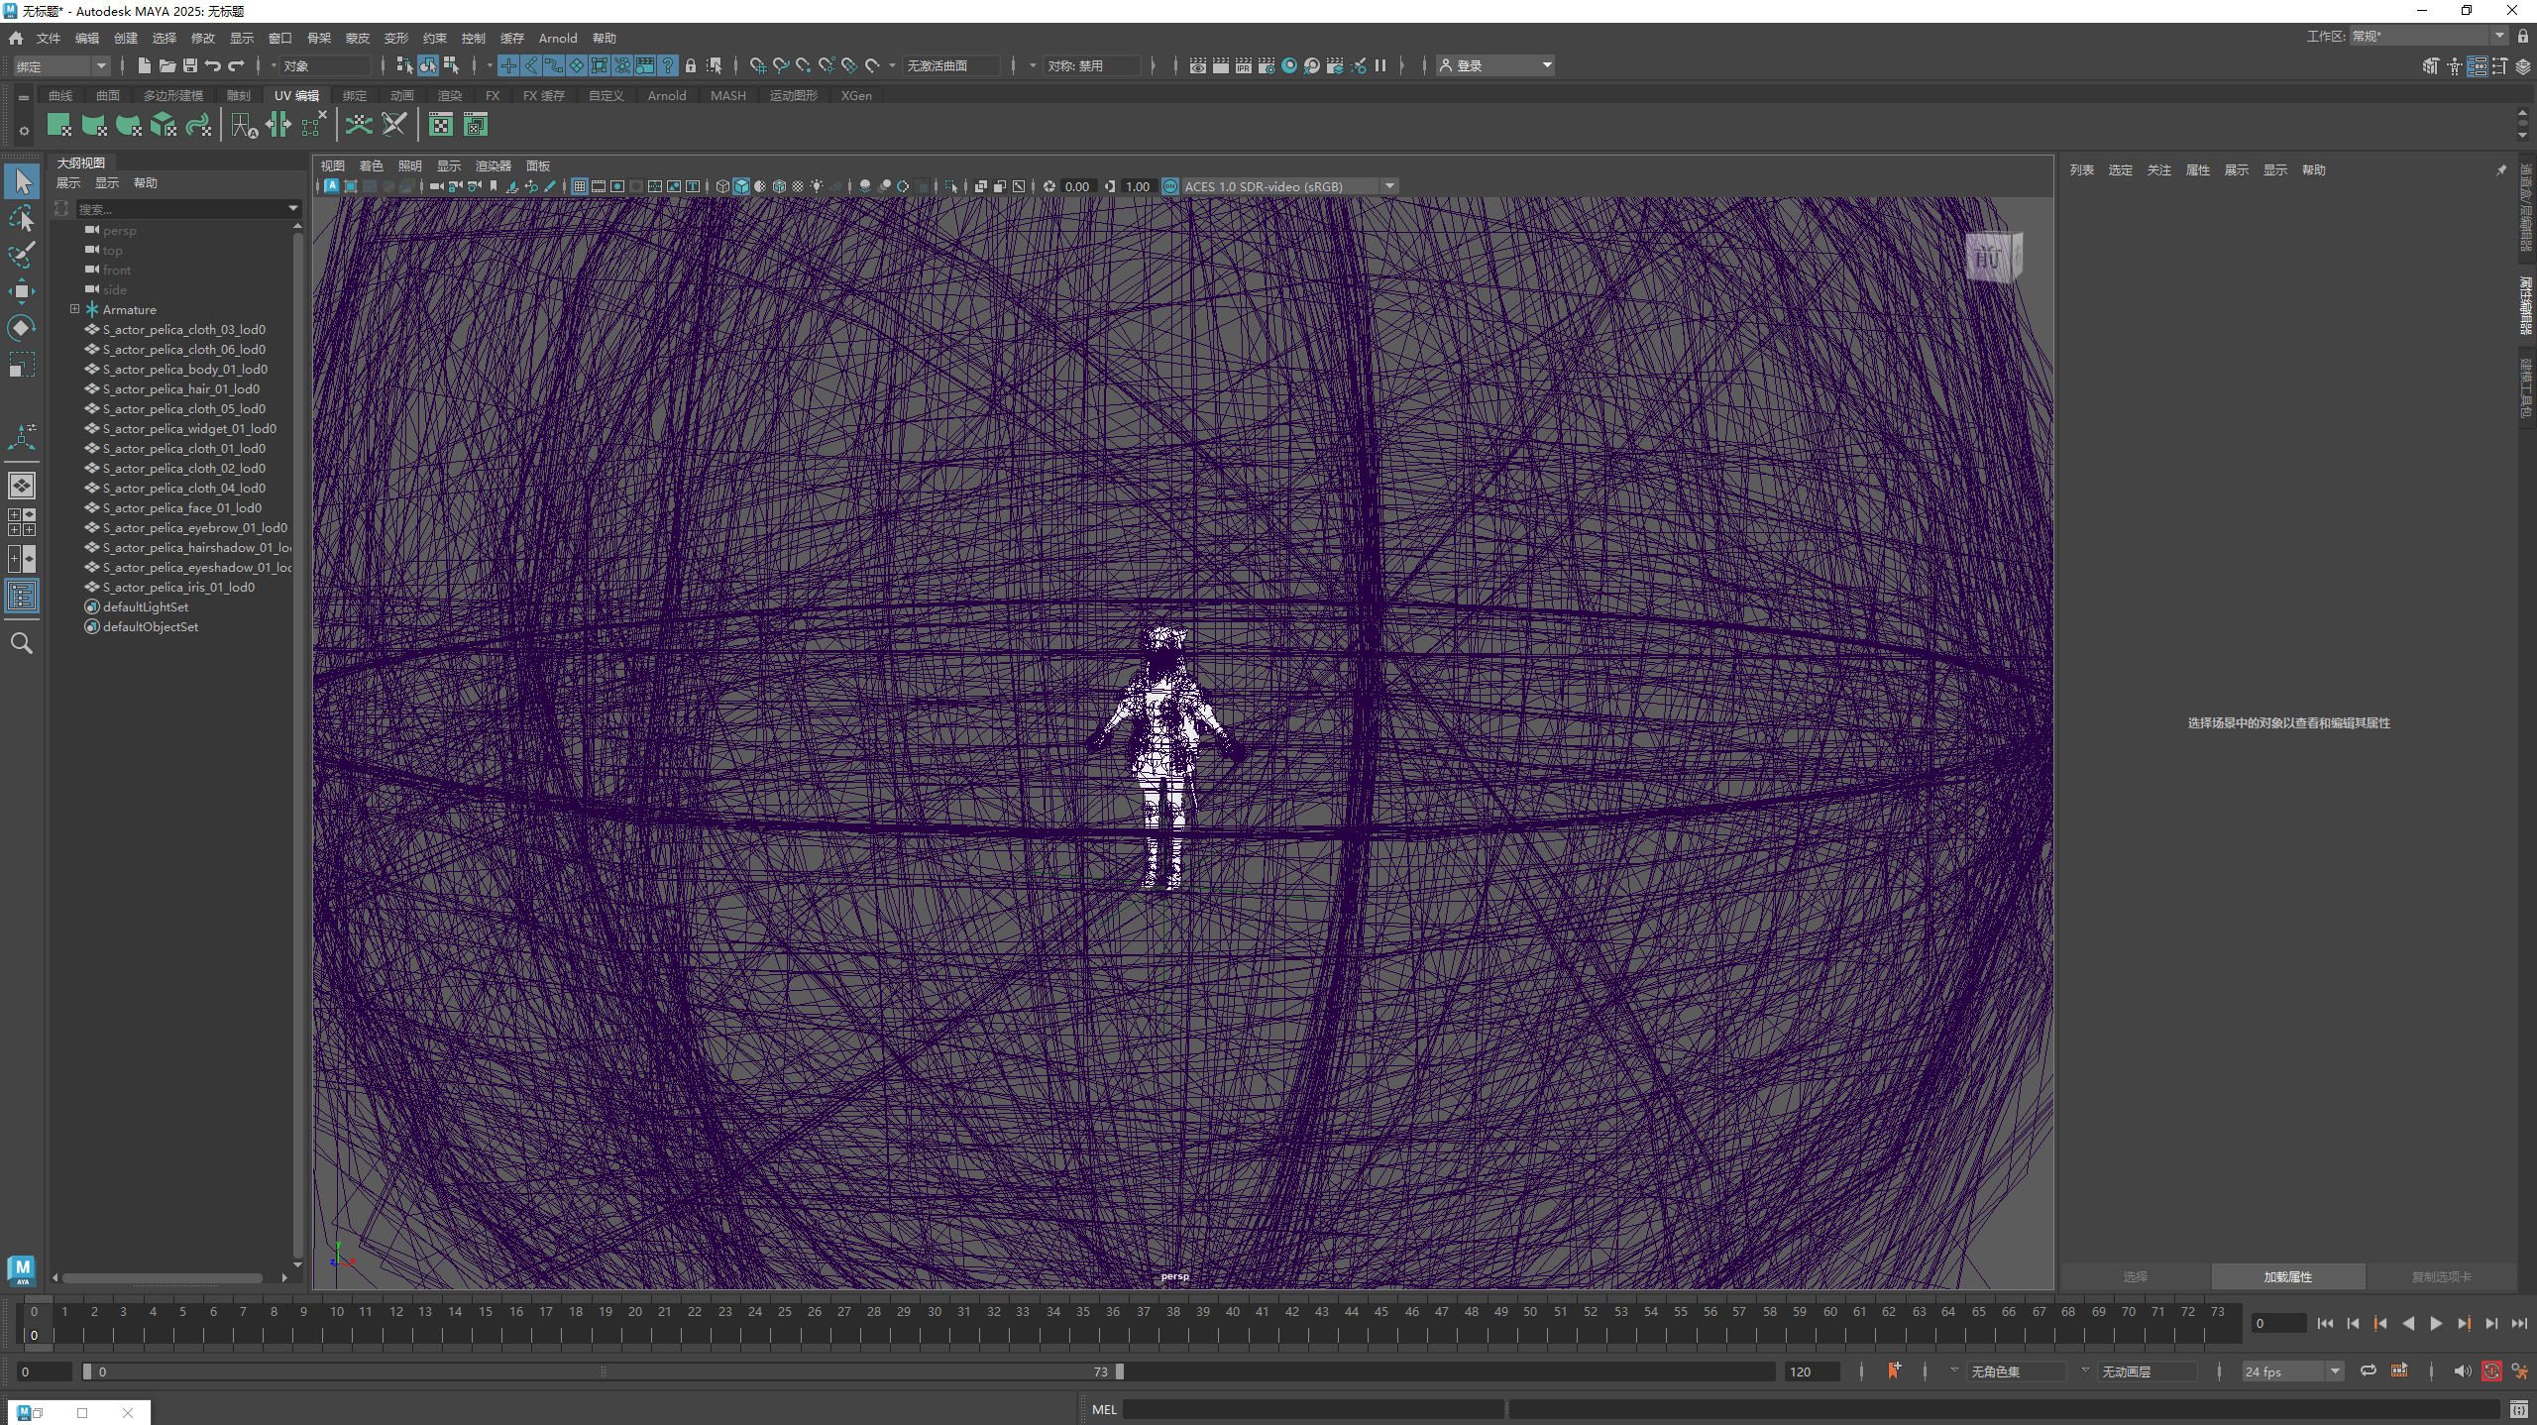This screenshot has width=2537, height=1425.
Task: Click the 加载属性 button
Action: tap(2287, 1276)
